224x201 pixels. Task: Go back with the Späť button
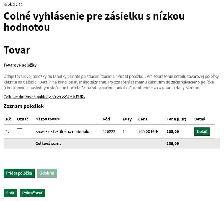coord(10,193)
